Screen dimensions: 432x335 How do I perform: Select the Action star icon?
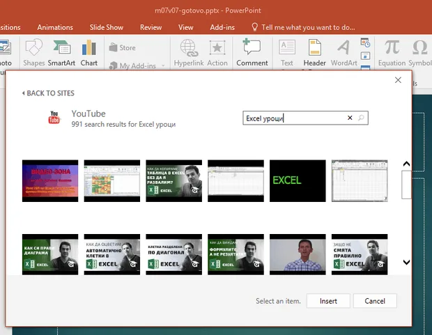click(217, 47)
